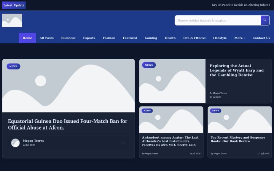Click 21 Jul 2026 on Wyatt Earp card
The image size is (274, 171).
215,97
